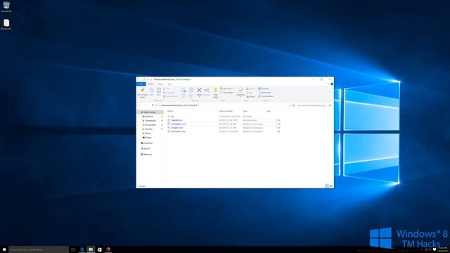
Task: Click the Up arrow navigation button
Action: pyautogui.click(x=153, y=105)
